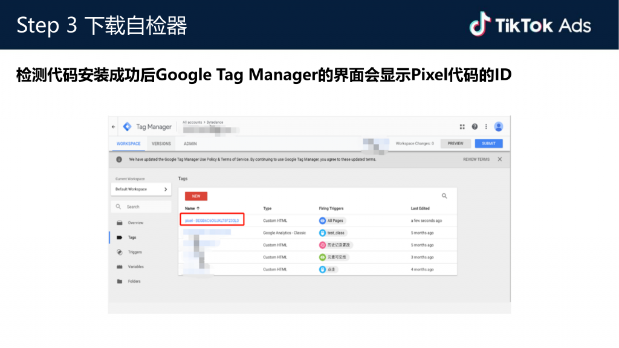Viewport: 619px width, 348px height.
Task: Click the blue account avatar
Action: (499, 127)
